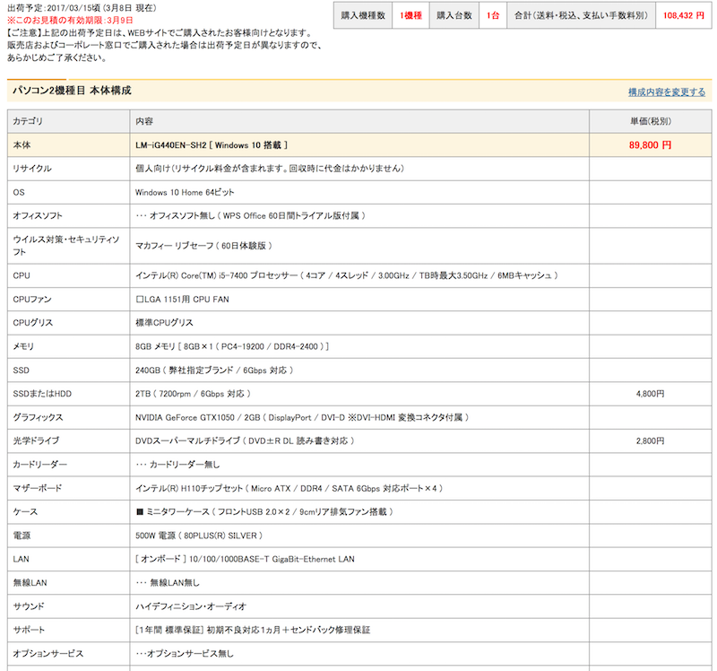Select the 240GB SSD specification
The height and width of the screenshot is (671, 717).
click(214, 370)
